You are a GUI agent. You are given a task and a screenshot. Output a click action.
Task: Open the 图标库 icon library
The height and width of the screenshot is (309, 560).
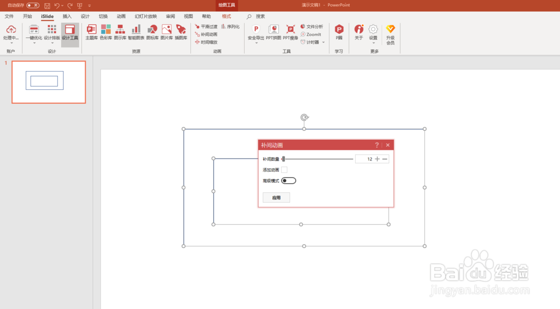coord(152,32)
